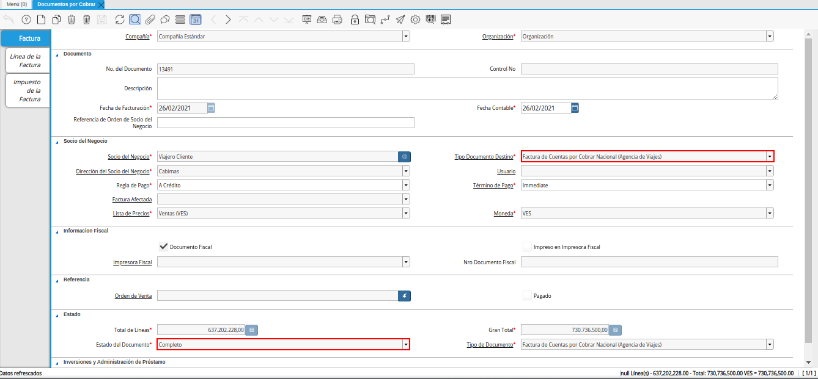
Task: Click the Help question mark icon
Action: pos(26,20)
